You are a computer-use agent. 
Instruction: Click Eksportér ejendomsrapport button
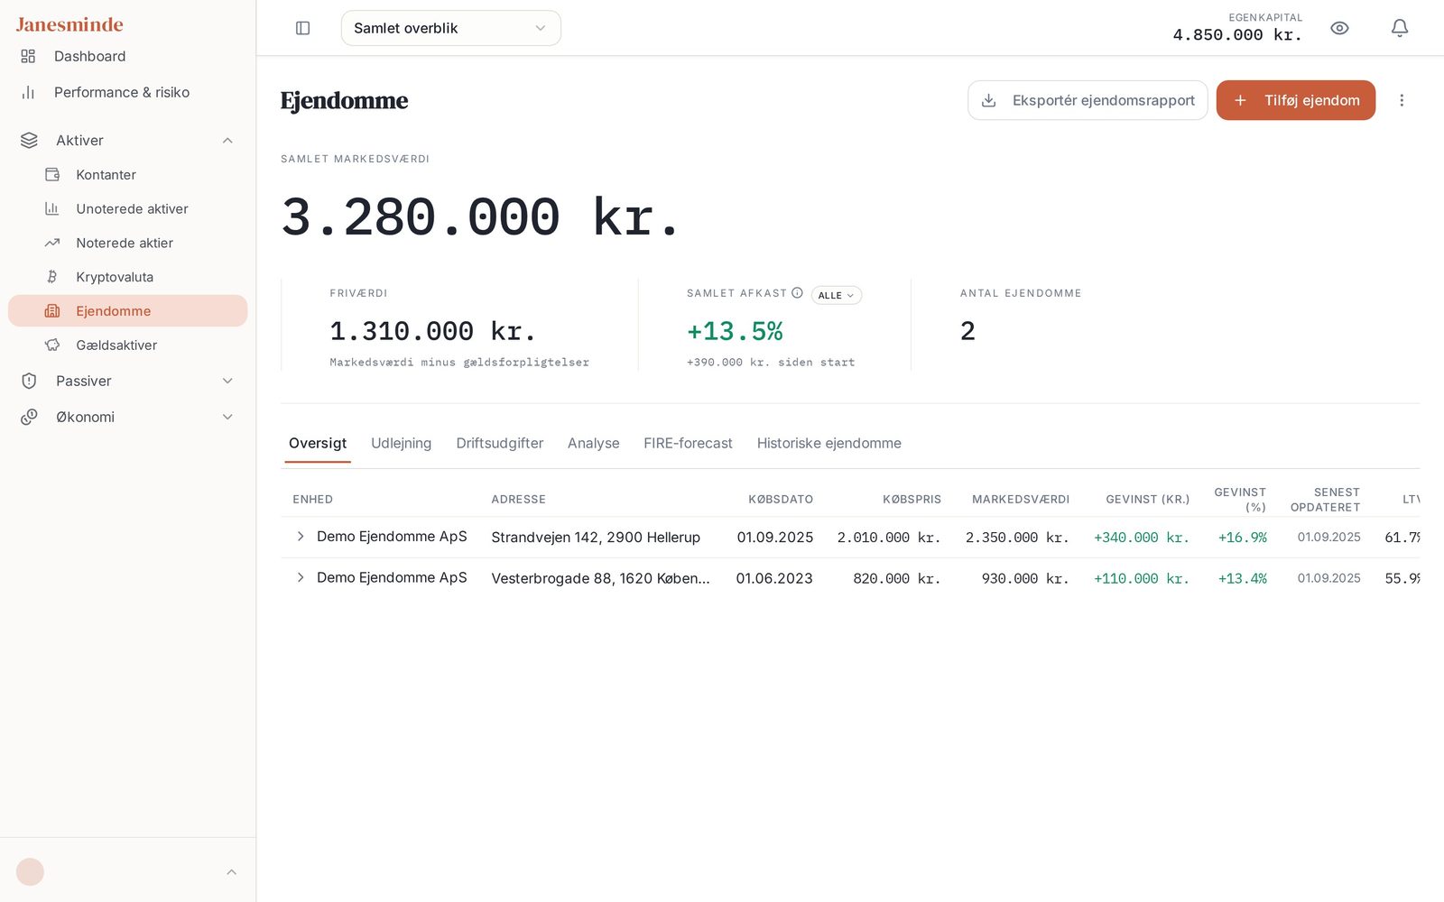click(x=1088, y=100)
